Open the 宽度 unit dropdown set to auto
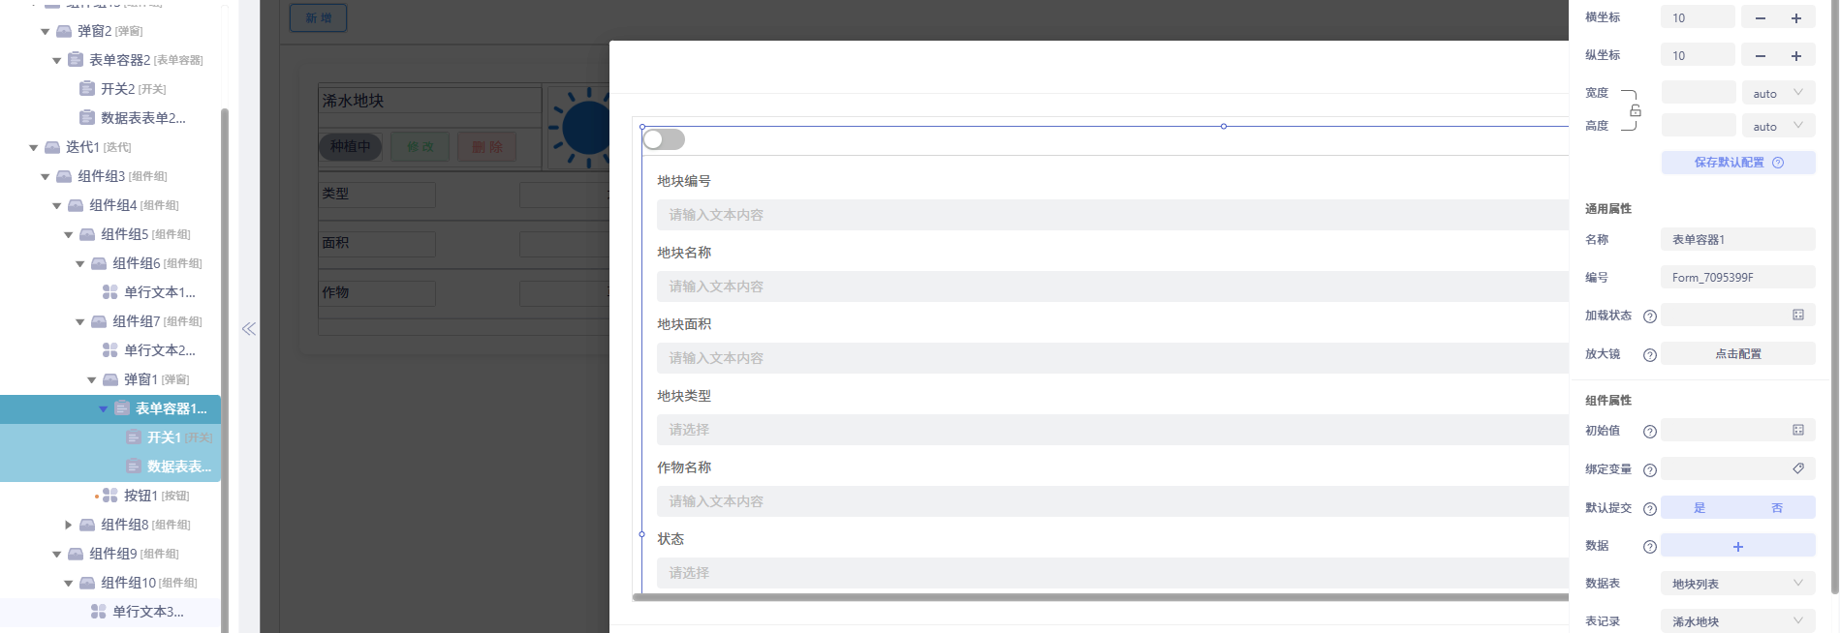 (1777, 94)
